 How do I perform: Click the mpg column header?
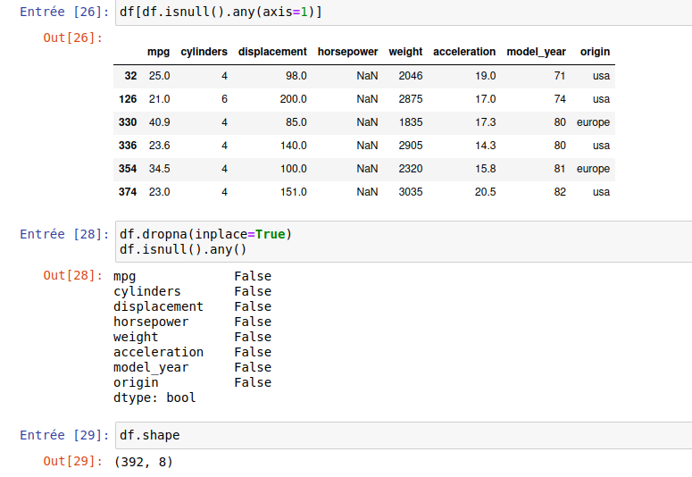158,52
